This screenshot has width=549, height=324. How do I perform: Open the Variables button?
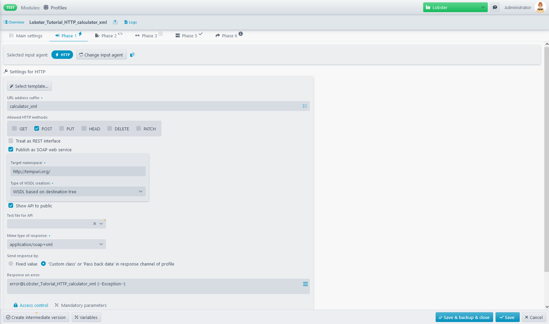point(86,317)
